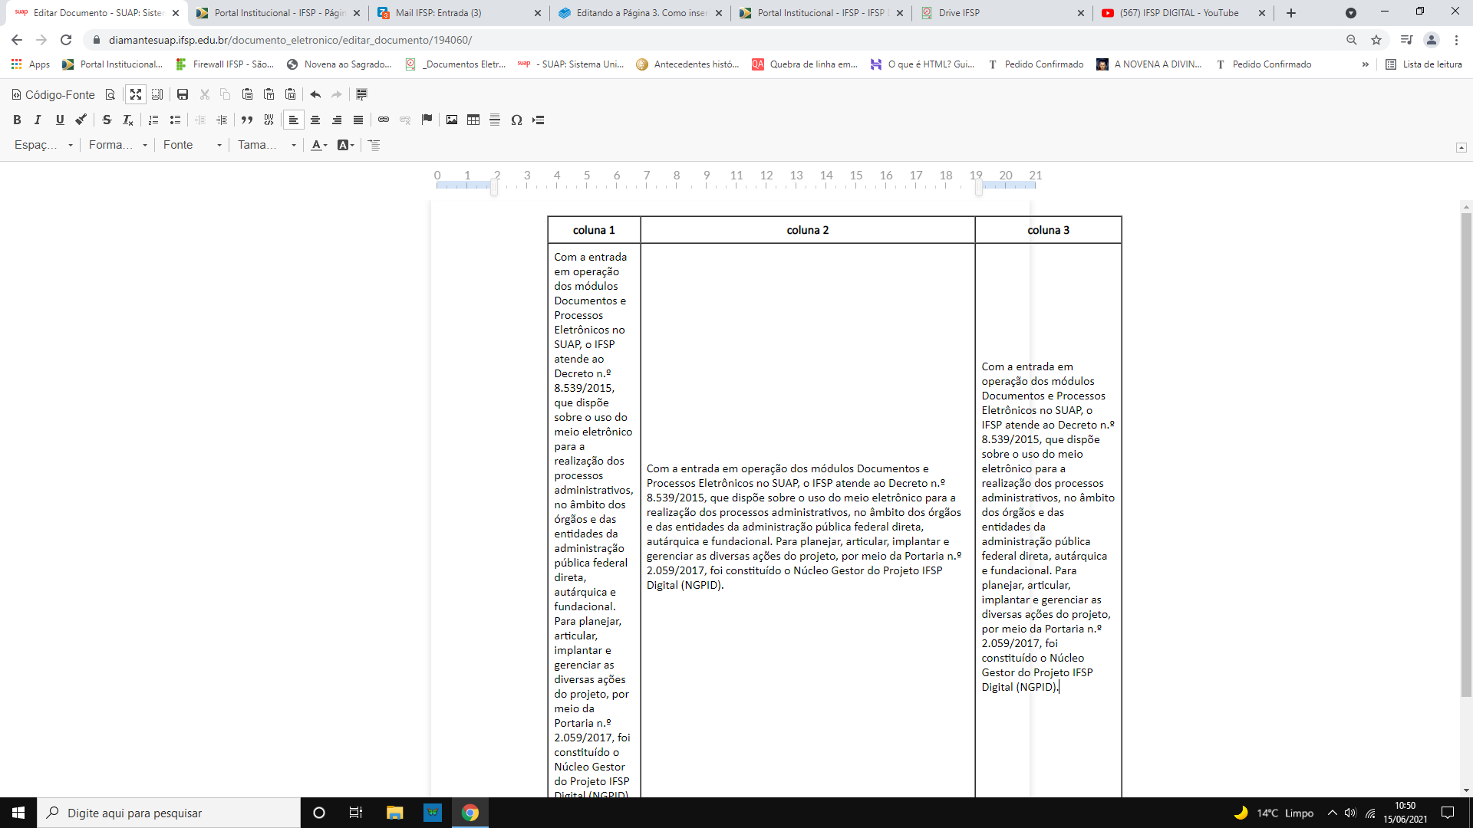
Task: Open the text color picker
Action: click(319, 145)
